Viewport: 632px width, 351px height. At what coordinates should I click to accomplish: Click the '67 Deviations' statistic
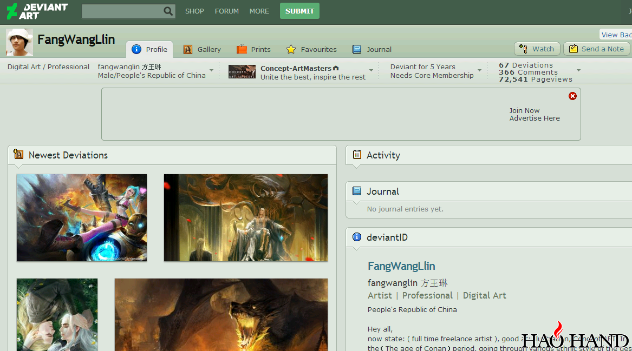[526, 65]
